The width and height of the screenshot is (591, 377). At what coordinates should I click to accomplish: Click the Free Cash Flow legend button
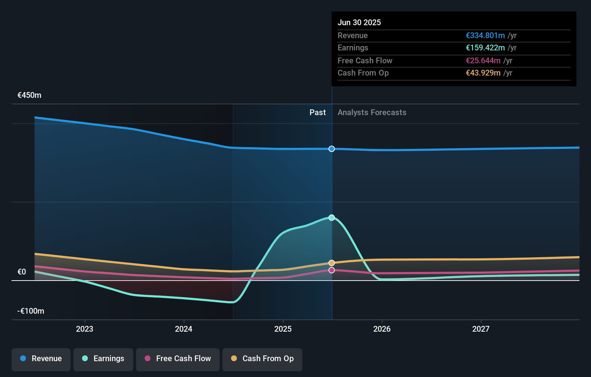tap(177, 359)
